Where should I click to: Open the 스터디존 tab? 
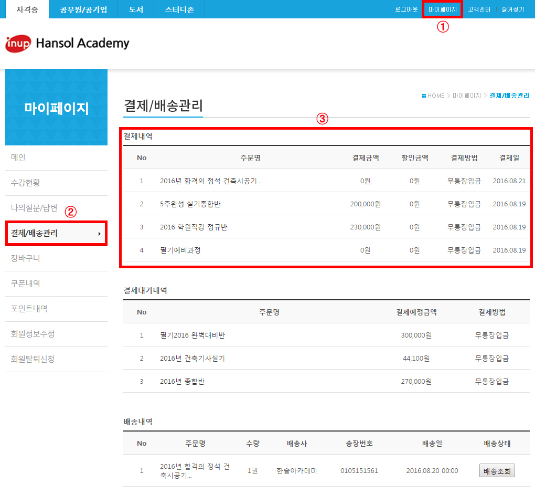click(x=179, y=9)
